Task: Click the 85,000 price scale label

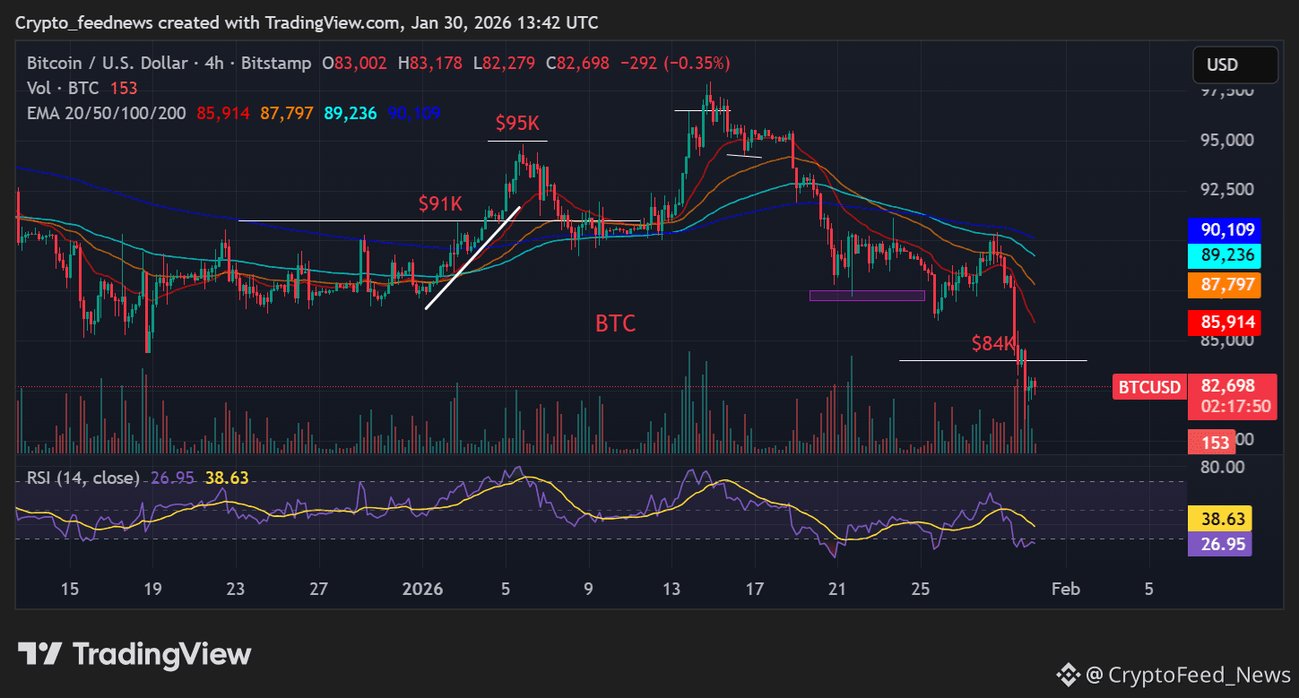Action: click(x=1227, y=340)
